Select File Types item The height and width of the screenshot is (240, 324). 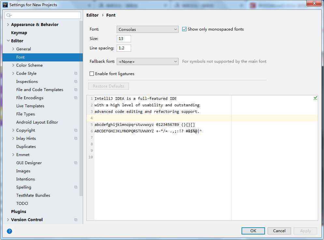[25, 114]
